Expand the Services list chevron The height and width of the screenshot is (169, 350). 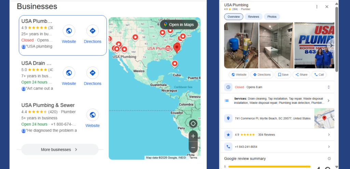pos(328,101)
